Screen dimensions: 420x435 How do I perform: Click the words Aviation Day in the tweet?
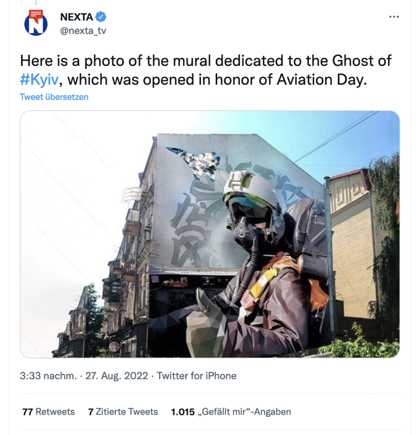click(321, 79)
